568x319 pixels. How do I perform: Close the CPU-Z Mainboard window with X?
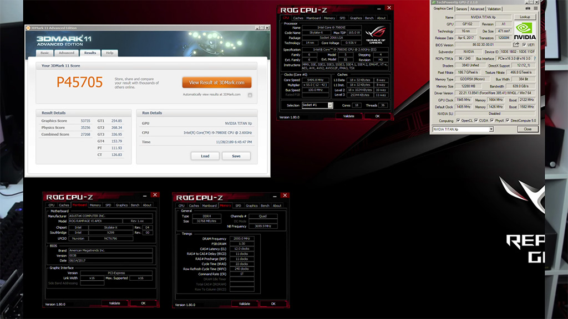point(155,195)
